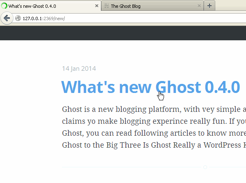The image size is (246, 183).
Task: Click the green loading spinner tab icon
Action: pos(4,6)
